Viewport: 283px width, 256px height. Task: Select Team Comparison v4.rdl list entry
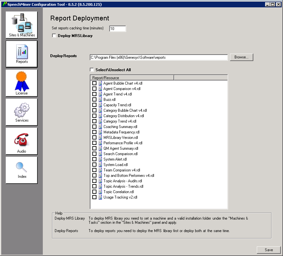pyautogui.click(x=122, y=170)
